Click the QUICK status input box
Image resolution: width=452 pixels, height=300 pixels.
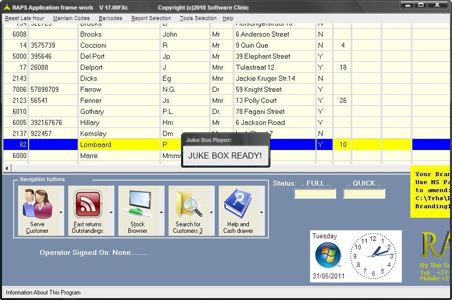[x=364, y=193]
